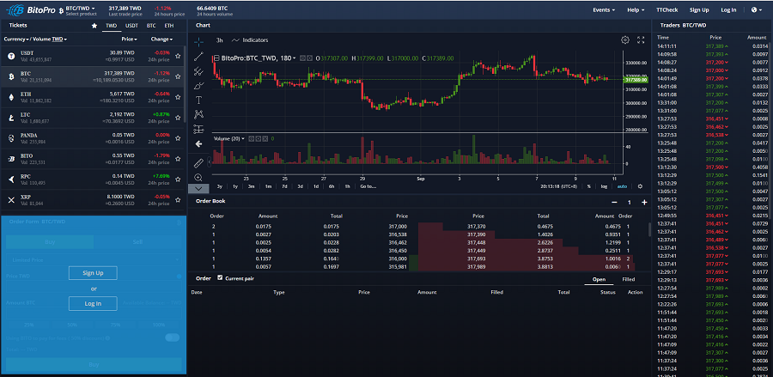Favorite the USDT ticker with its star

(x=178, y=56)
